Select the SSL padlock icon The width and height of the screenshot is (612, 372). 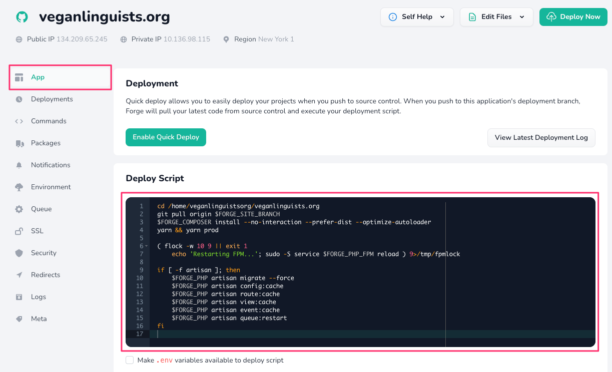coord(19,231)
